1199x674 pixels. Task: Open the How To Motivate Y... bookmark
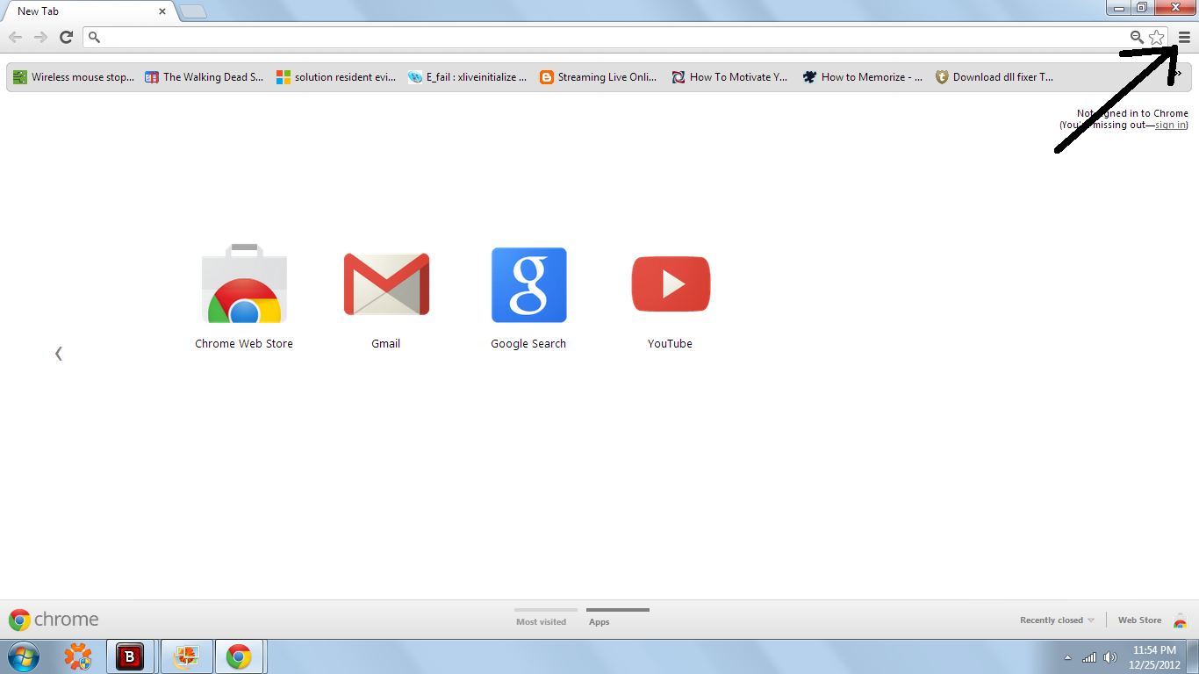730,77
